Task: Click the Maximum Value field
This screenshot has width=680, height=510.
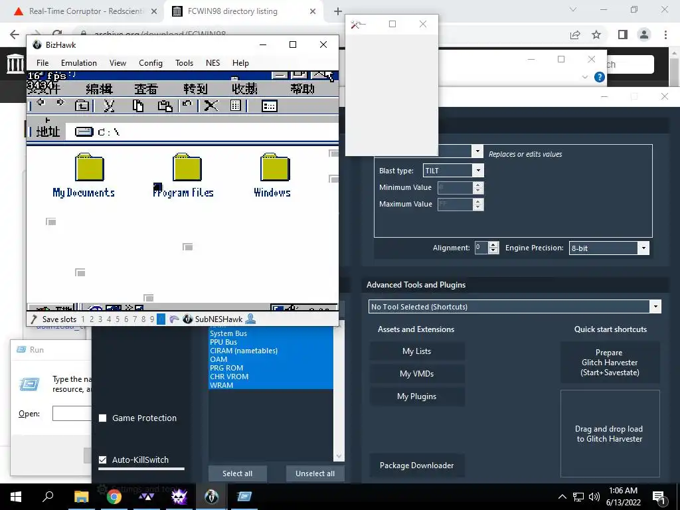Action: point(455,204)
